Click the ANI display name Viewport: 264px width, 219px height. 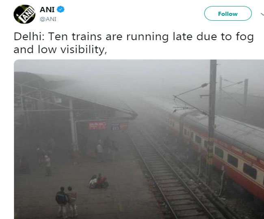point(47,9)
